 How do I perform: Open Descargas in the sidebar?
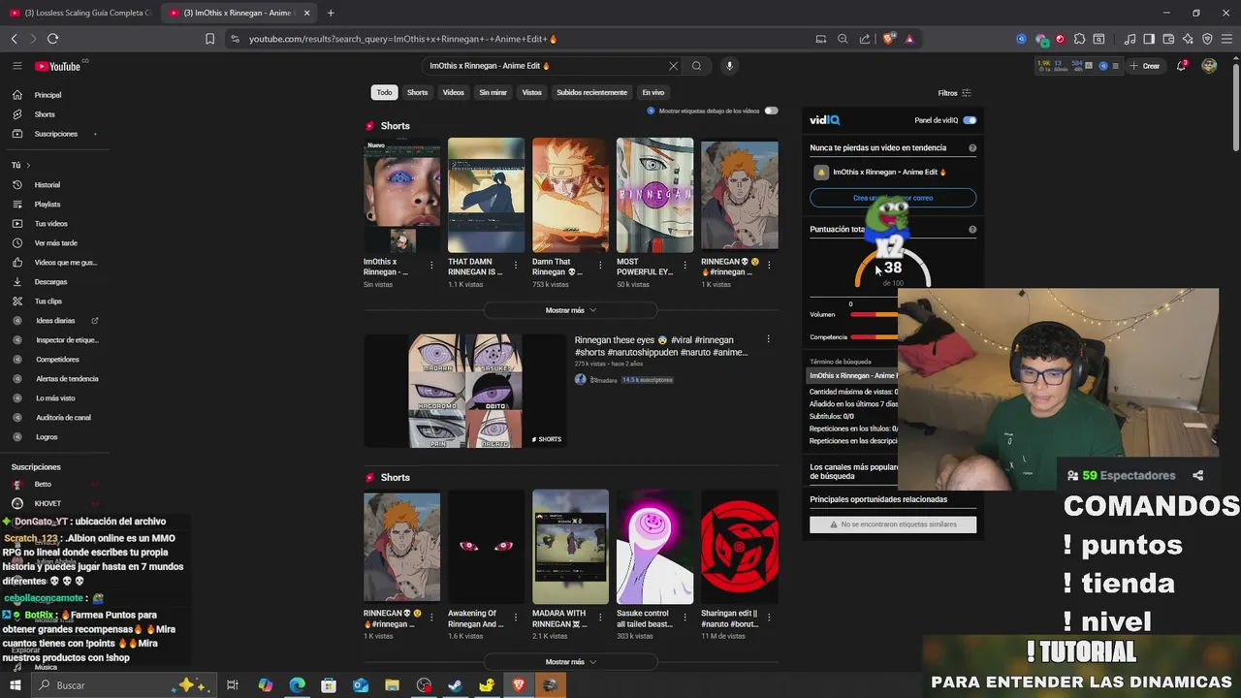(x=50, y=282)
